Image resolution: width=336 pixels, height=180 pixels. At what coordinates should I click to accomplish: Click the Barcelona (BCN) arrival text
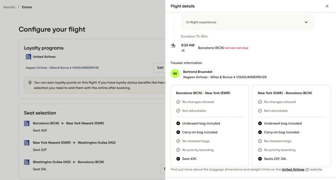211,48
